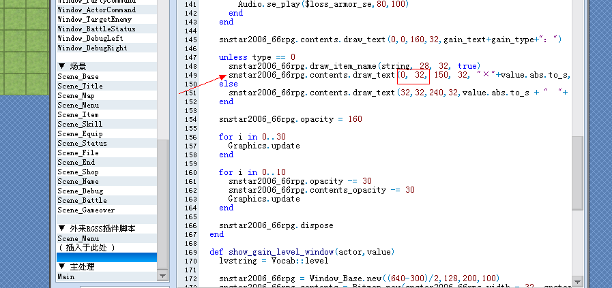The image size is (612, 288).
Task: Select the highlighted blank script entry
Action: [106, 257]
